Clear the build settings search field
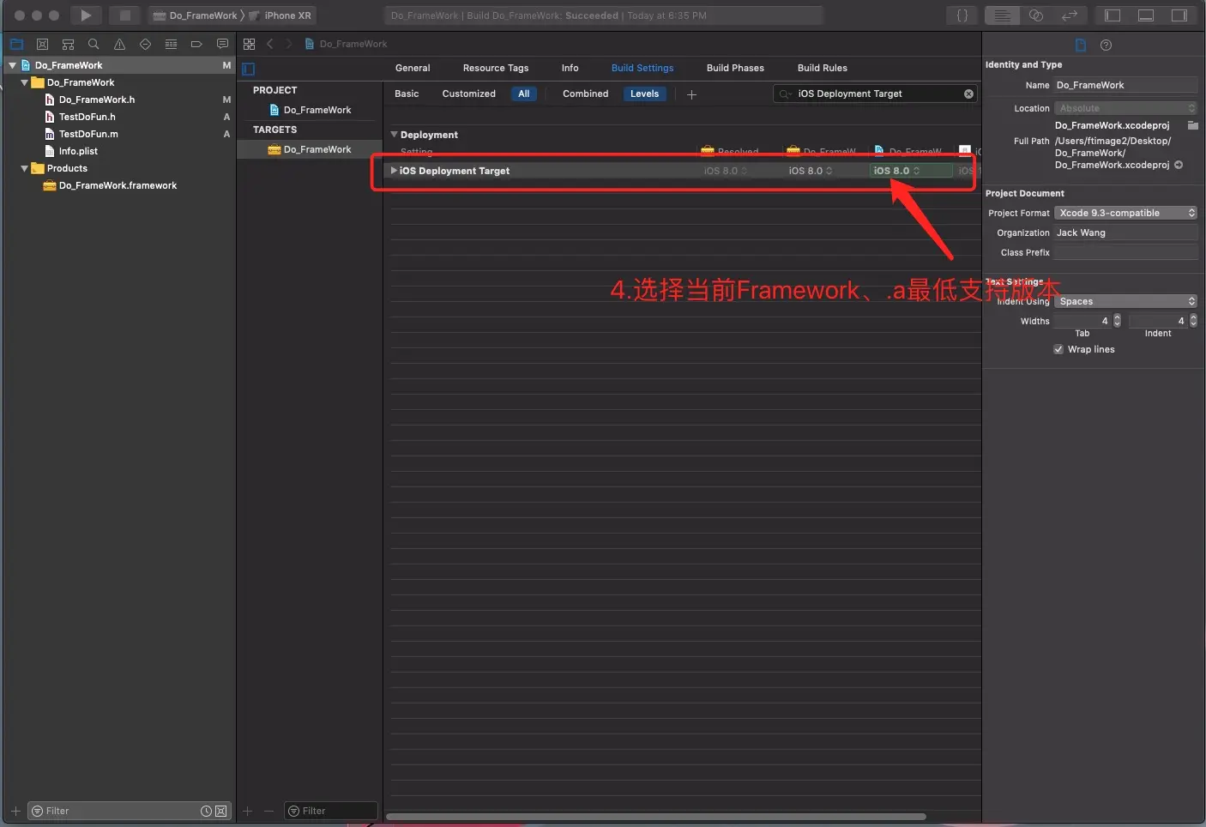The width and height of the screenshot is (1206, 827). coord(968,94)
